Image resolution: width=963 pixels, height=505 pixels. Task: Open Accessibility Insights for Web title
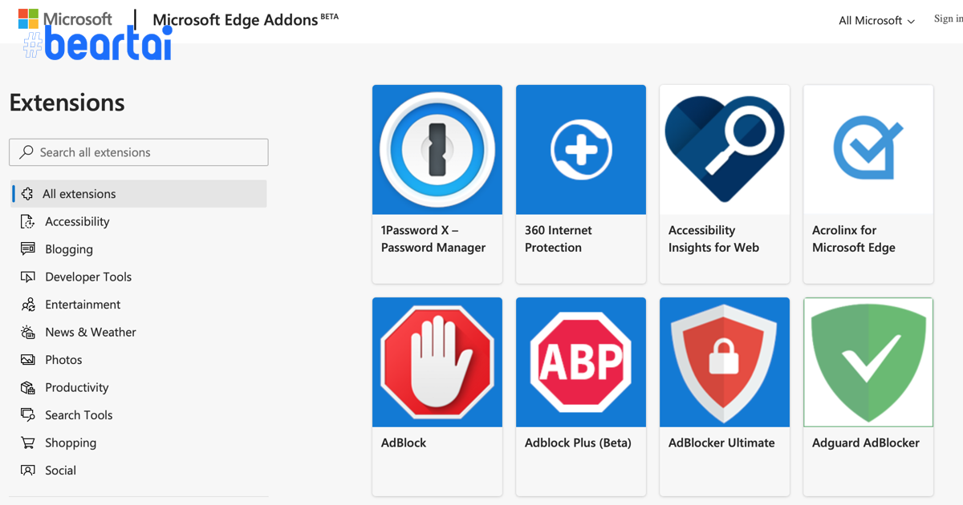tap(713, 239)
